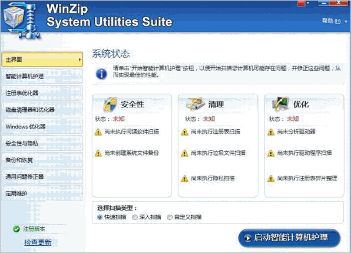
Task: Click the 未知 status in 安全性 panel
Action: point(118,119)
